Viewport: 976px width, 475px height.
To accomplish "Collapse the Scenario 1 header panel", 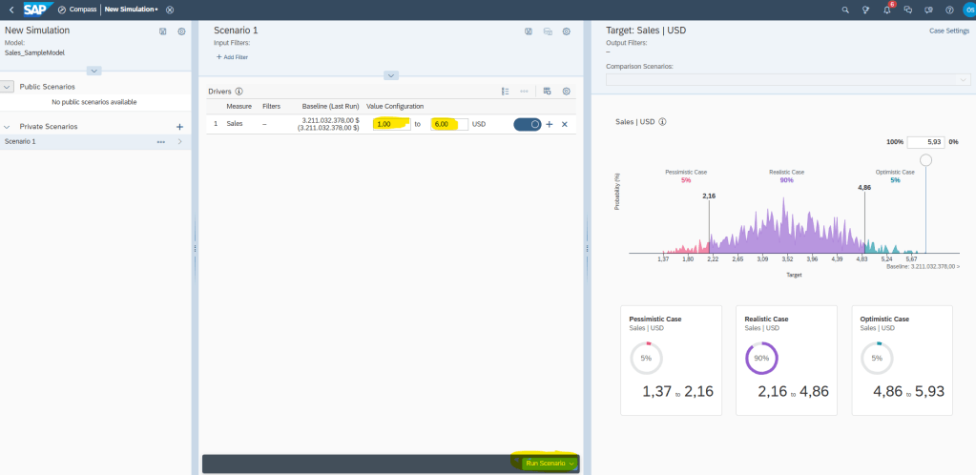I will point(391,75).
